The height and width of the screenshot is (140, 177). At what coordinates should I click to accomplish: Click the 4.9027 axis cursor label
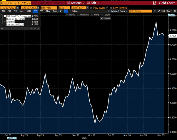[172, 15]
